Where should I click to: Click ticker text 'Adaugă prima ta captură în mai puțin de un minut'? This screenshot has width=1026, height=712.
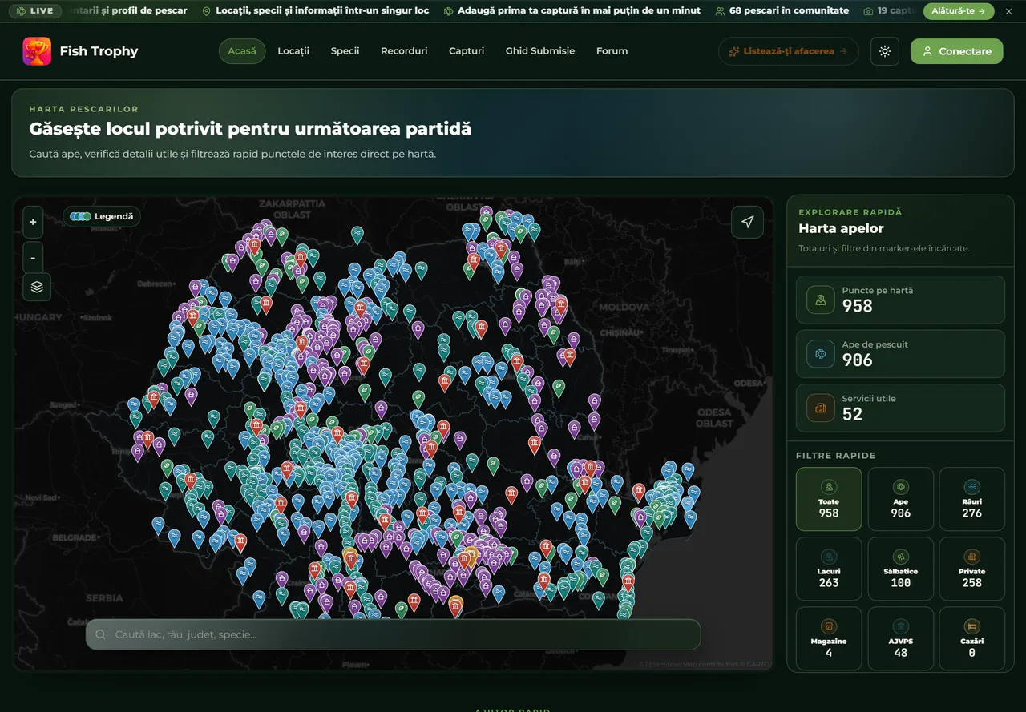pyautogui.click(x=580, y=11)
